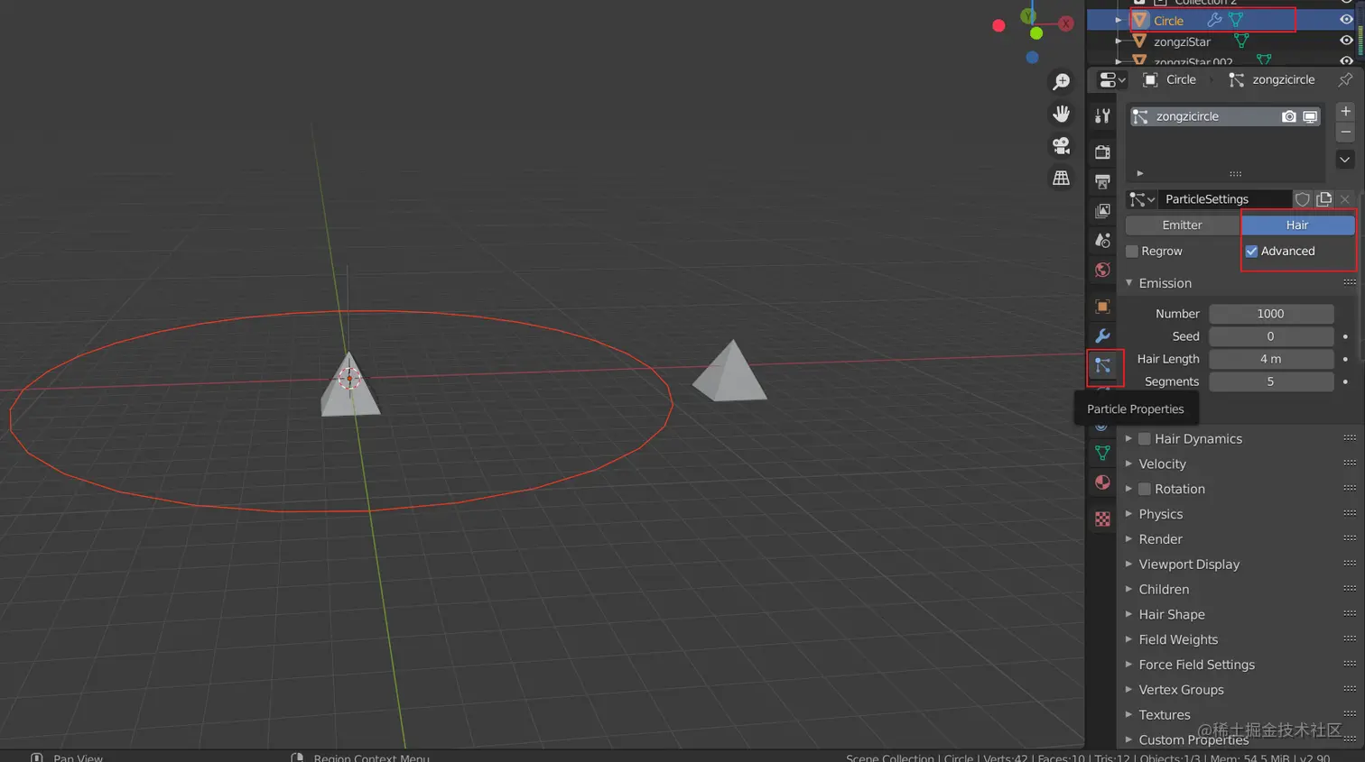1365x762 pixels.
Task: Click the duplicate particle settings icon
Action: click(1324, 199)
